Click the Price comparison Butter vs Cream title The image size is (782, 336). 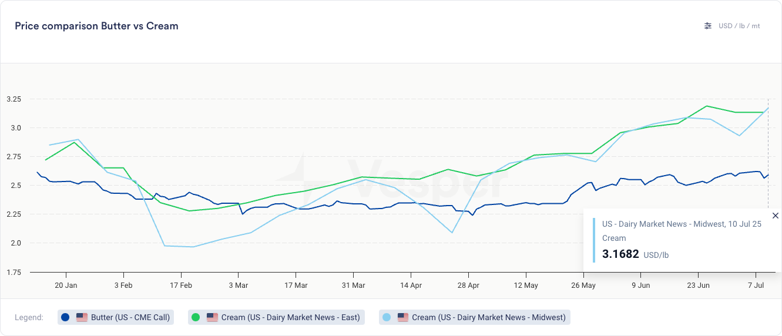pos(96,26)
